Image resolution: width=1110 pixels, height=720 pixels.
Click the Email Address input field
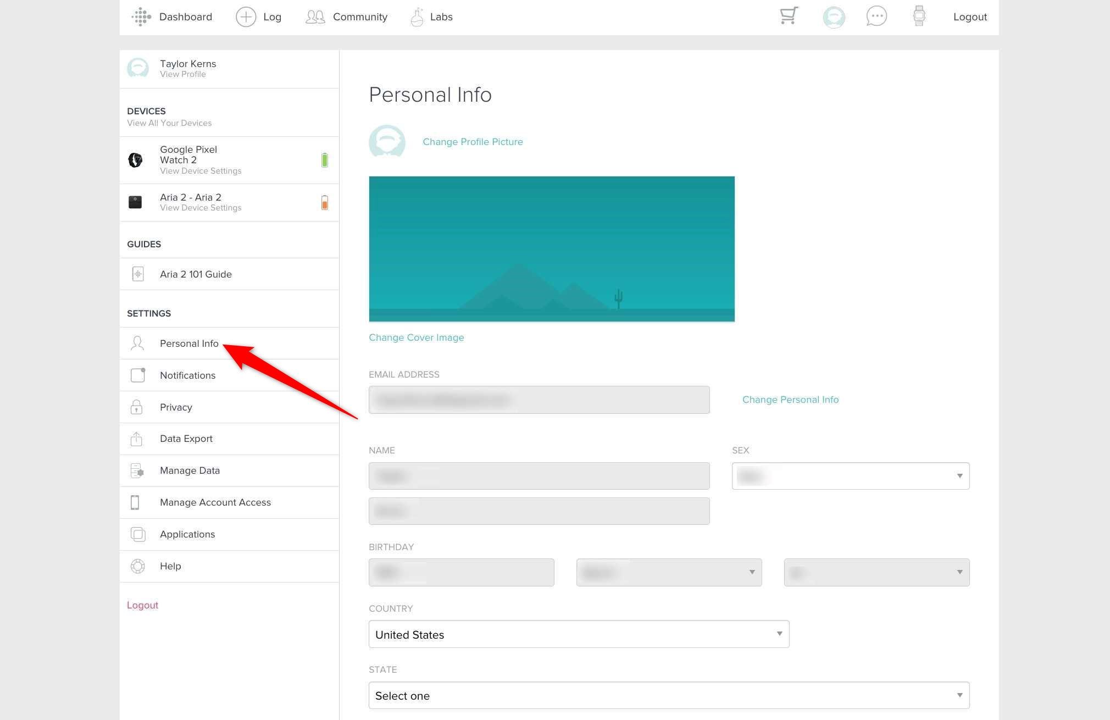pyautogui.click(x=539, y=400)
